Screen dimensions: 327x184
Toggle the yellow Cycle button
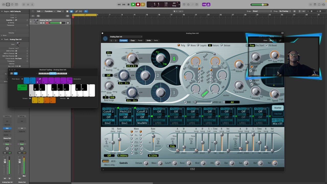pos(143,4)
